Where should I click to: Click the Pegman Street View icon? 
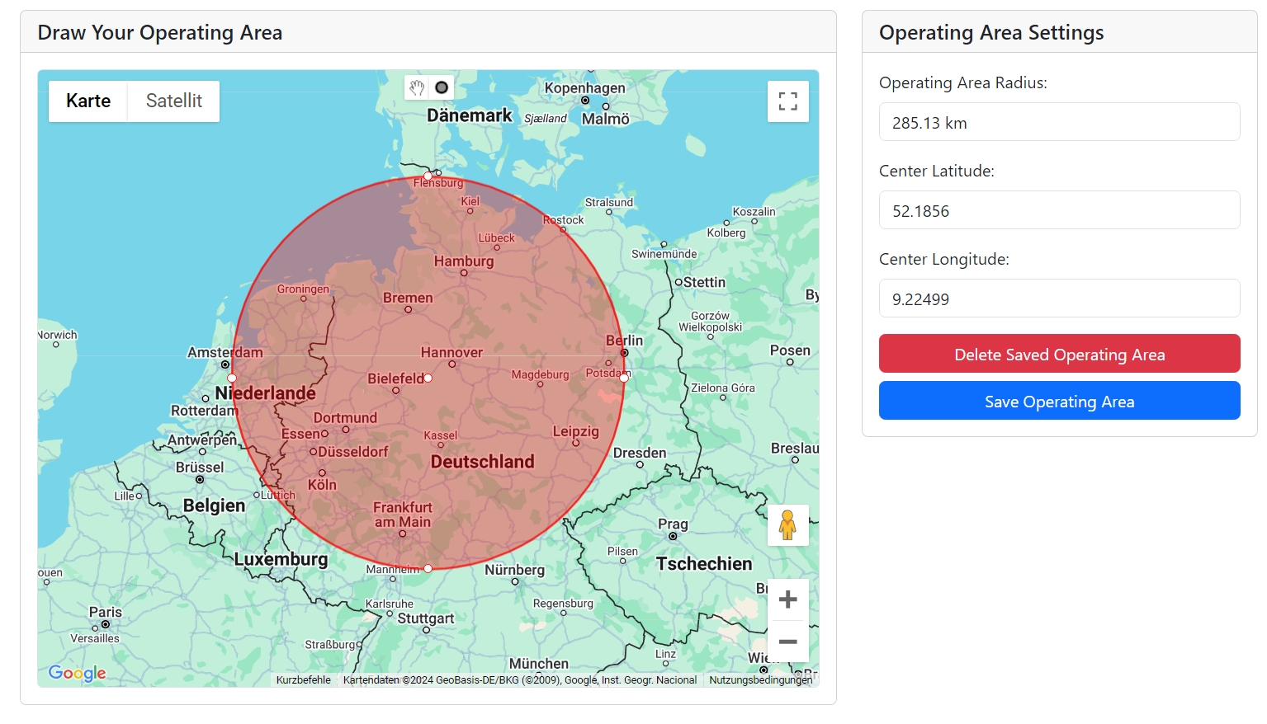tap(787, 524)
